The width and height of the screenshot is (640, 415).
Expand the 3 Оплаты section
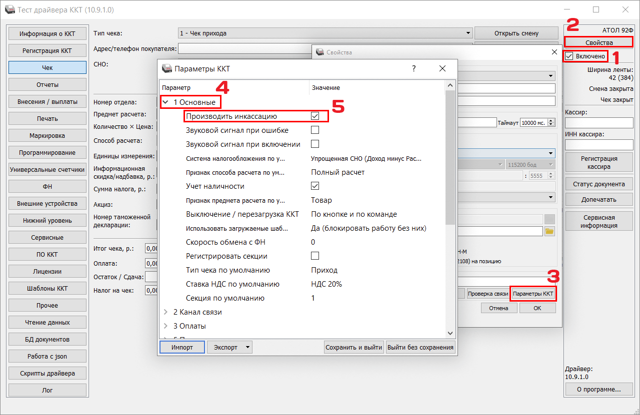(166, 326)
